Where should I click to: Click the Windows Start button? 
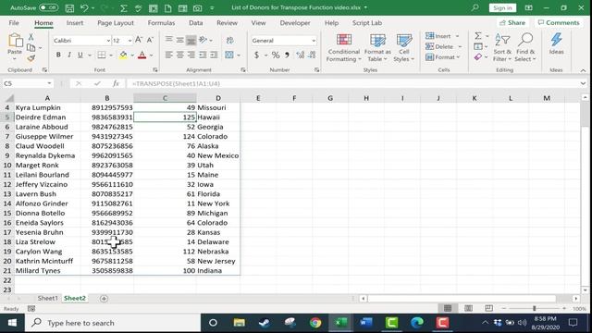click(x=12, y=323)
